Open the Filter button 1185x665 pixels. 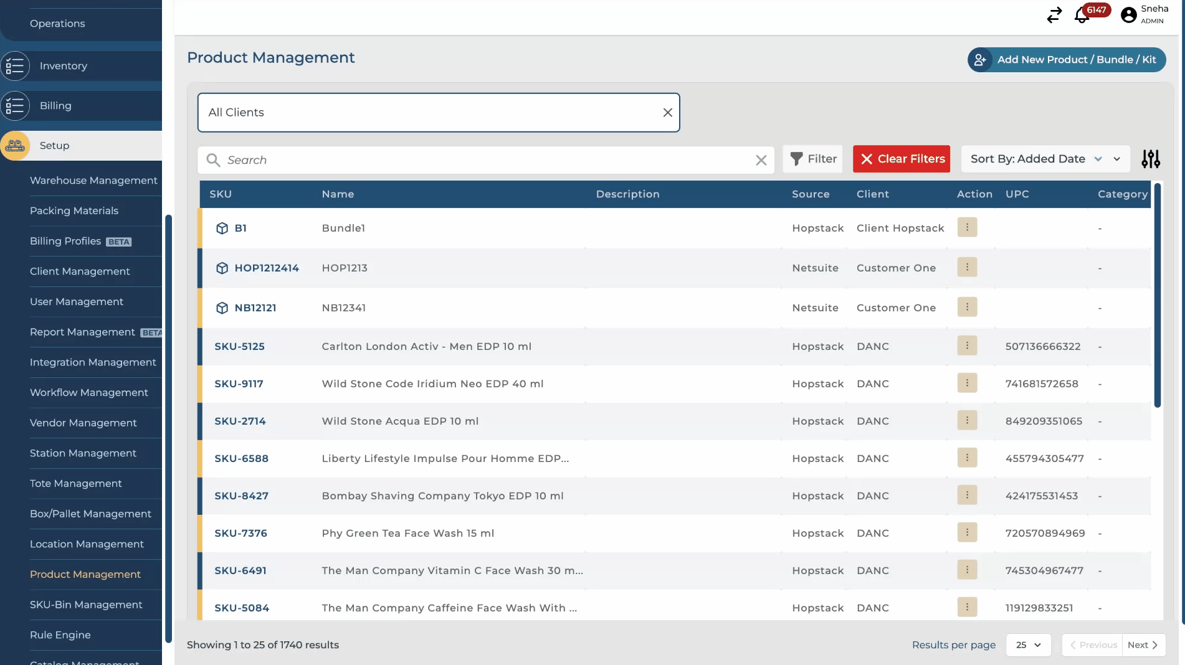click(x=813, y=159)
